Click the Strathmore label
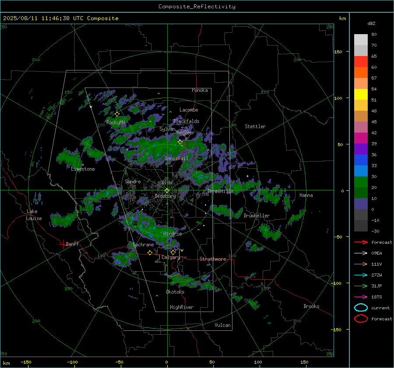This screenshot has height=368, width=394. [213, 259]
